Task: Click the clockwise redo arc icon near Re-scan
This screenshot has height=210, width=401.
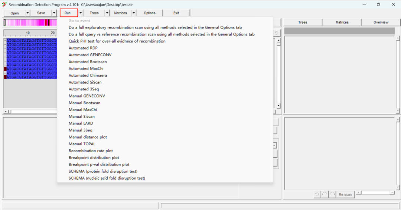Action: (x=332, y=194)
